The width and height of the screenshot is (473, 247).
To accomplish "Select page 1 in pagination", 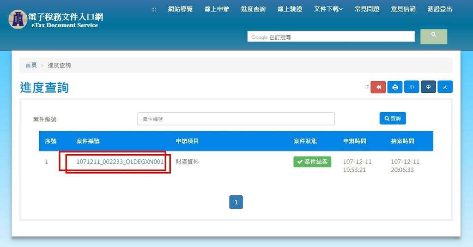I will (236, 202).
